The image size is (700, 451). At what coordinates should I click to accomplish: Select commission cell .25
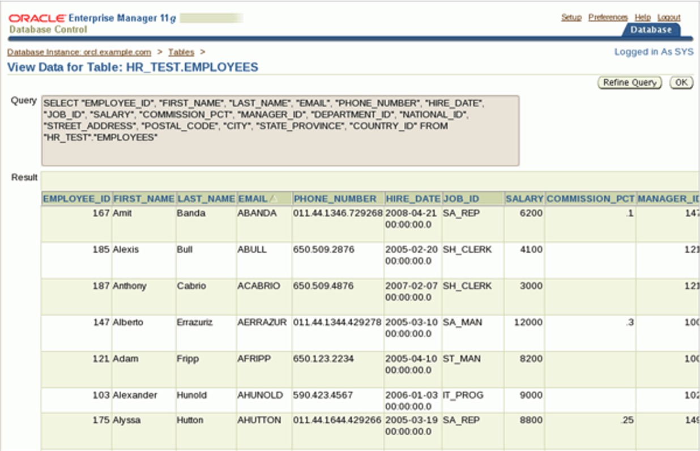pos(628,420)
